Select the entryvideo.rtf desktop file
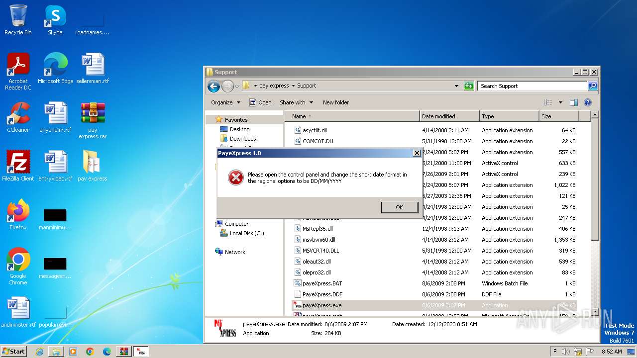This screenshot has width=637, height=358. point(55,166)
